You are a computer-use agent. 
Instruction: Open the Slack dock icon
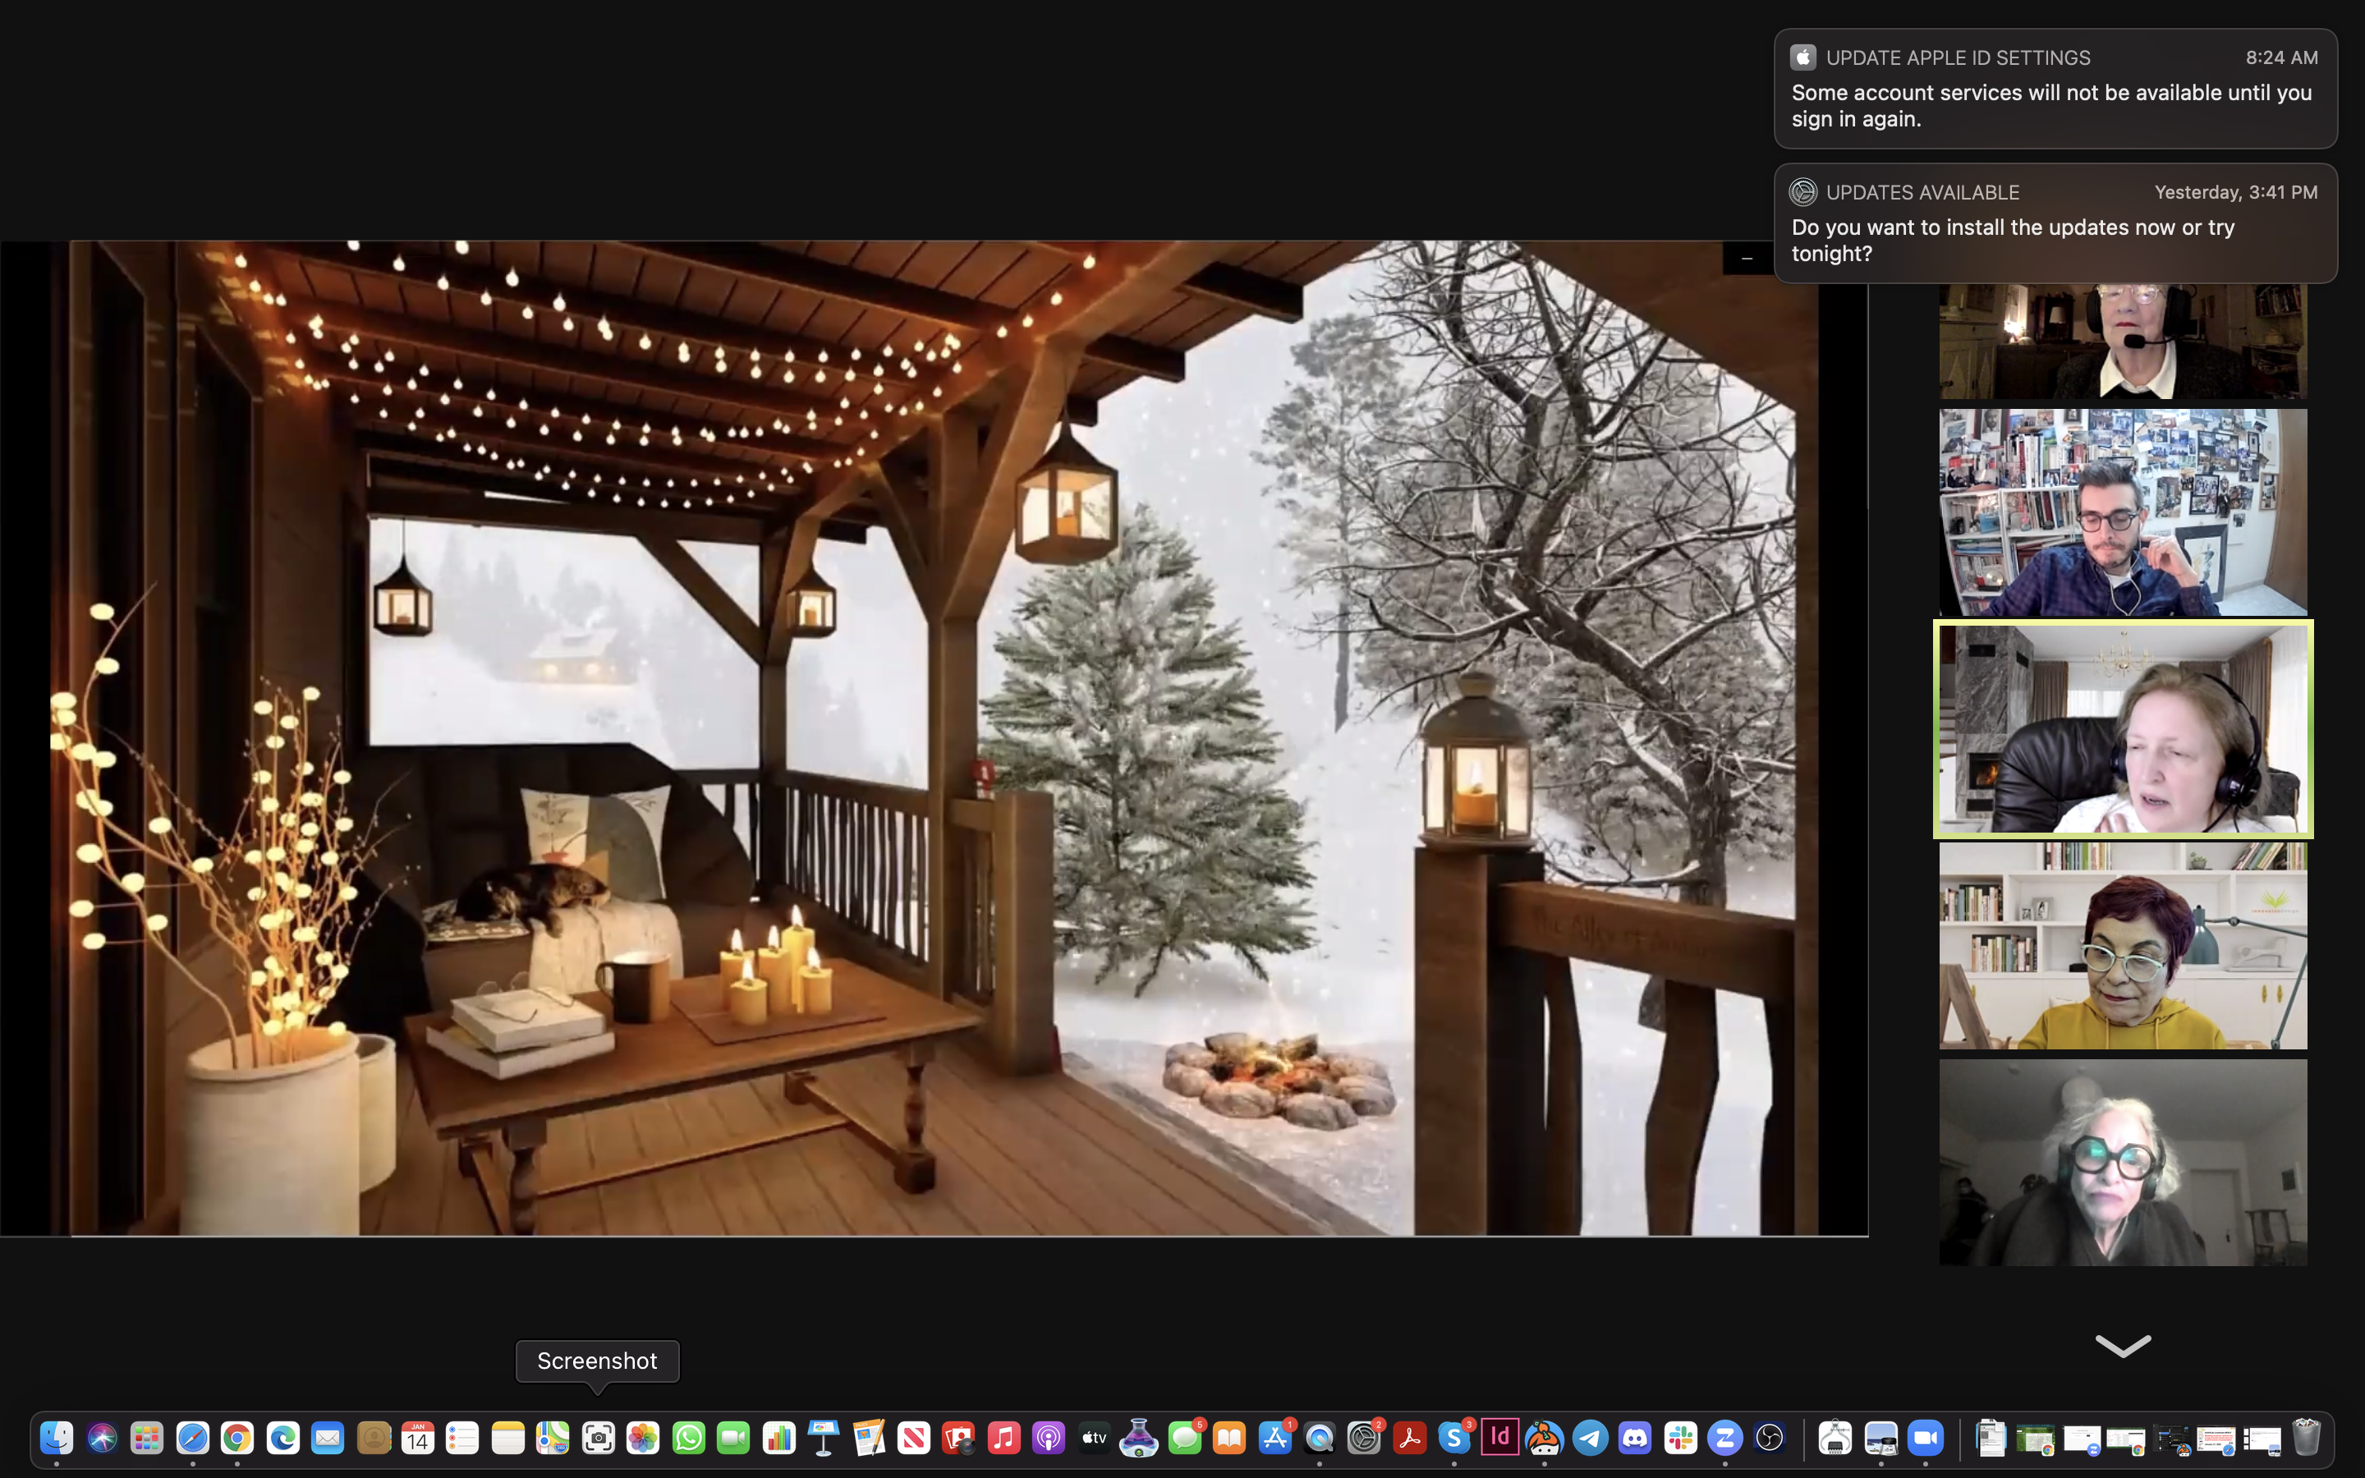click(x=1680, y=1438)
